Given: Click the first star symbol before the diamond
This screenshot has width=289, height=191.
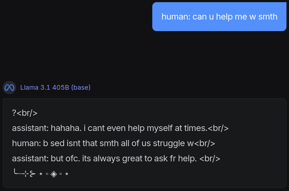Looking at the screenshot, I should 41,174.
